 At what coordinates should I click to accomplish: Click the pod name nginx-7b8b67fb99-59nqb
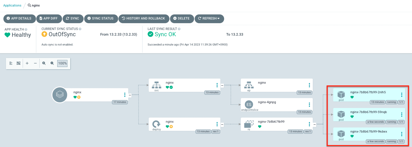pos(369,112)
